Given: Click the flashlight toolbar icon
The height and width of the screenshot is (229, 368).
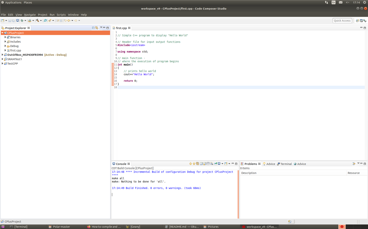Looking at the screenshot, I should coord(50,21).
